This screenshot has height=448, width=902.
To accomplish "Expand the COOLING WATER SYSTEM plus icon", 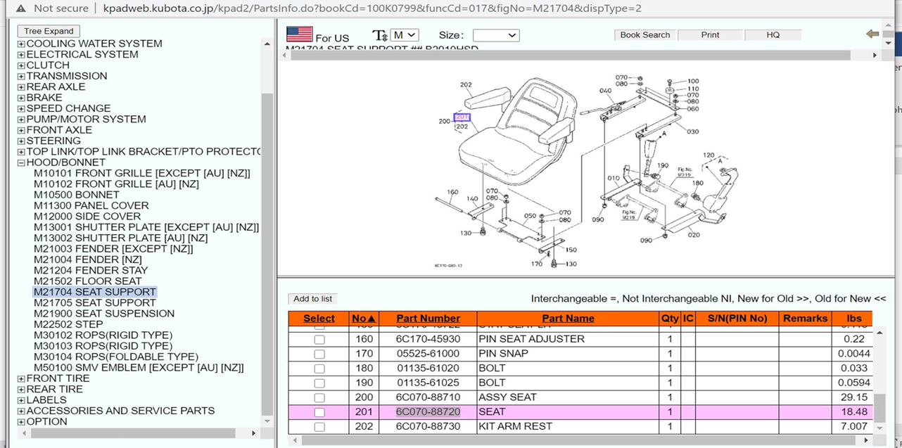I will [21, 44].
